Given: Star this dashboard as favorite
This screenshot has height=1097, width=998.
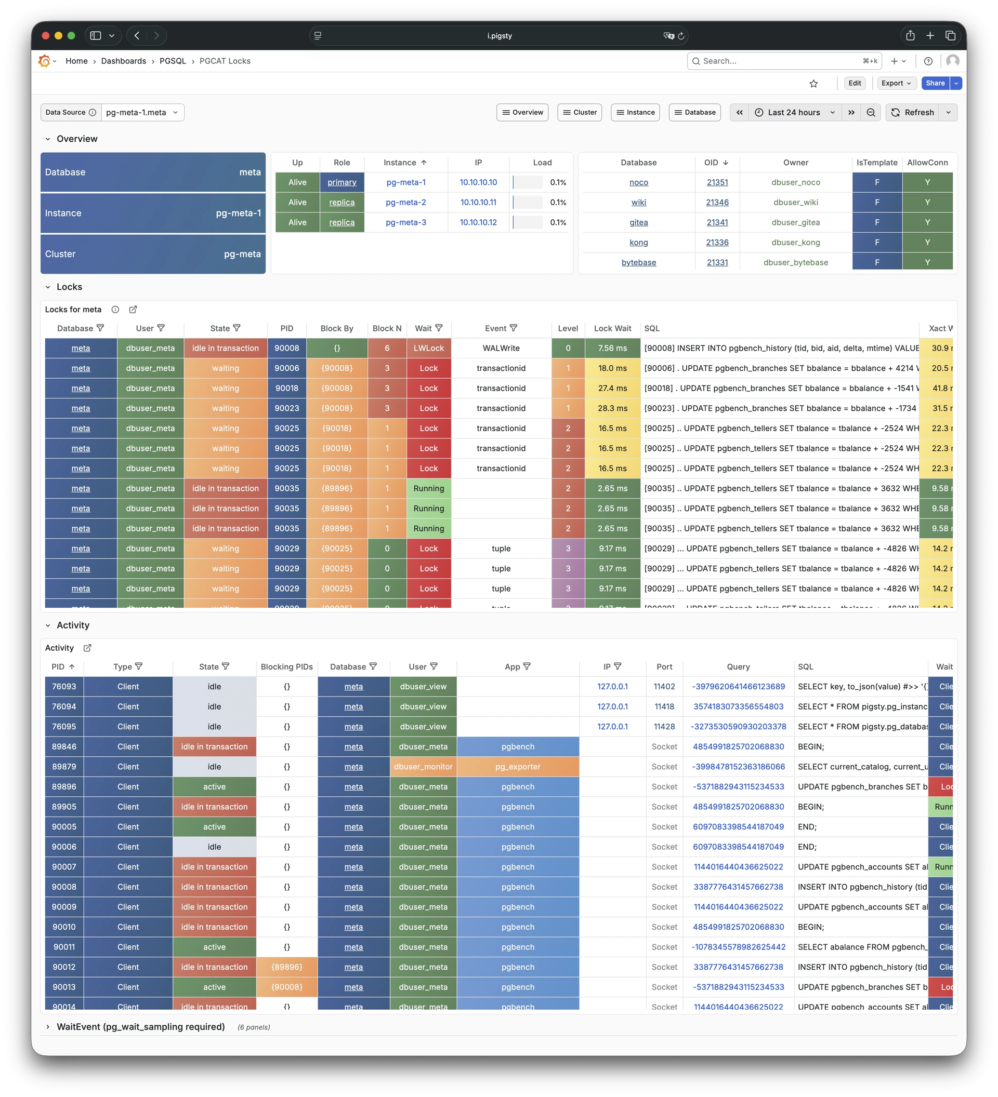Looking at the screenshot, I should [x=813, y=83].
